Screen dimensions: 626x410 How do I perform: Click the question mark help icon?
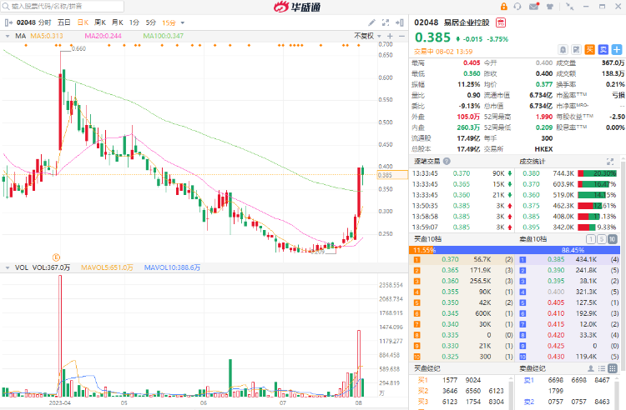[447, 162]
